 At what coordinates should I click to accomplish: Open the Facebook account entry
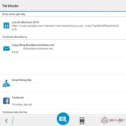[63, 101]
